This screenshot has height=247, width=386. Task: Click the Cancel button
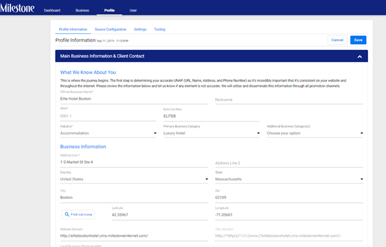pos(337,40)
